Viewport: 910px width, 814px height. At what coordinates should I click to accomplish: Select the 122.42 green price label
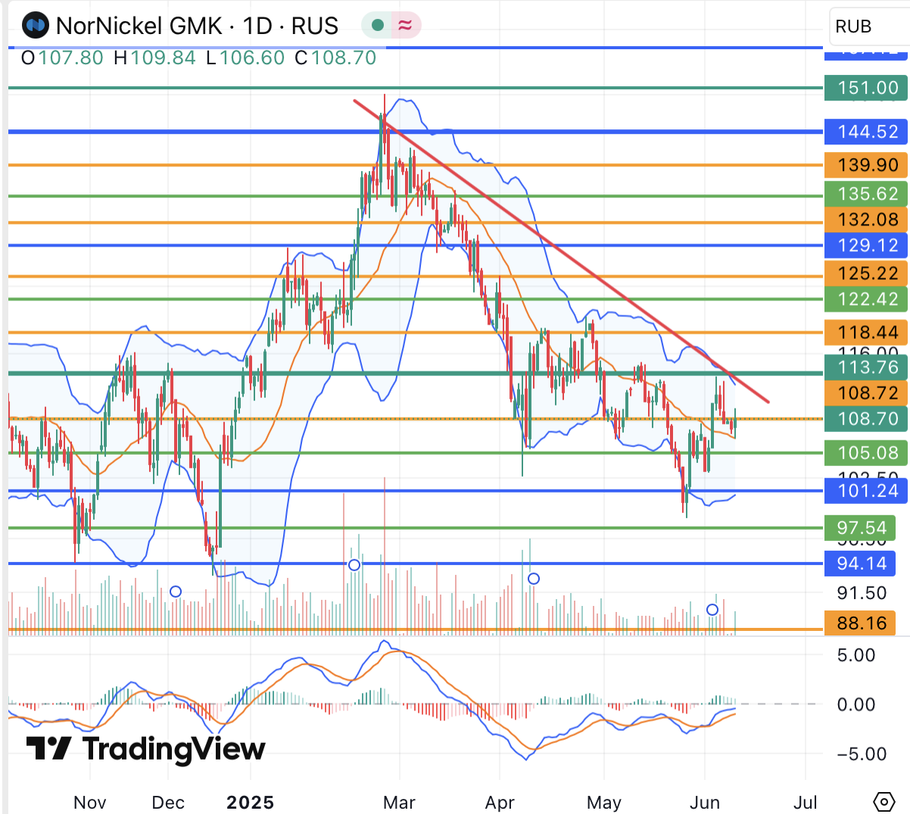pyautogui.click(x=867, y=299)
